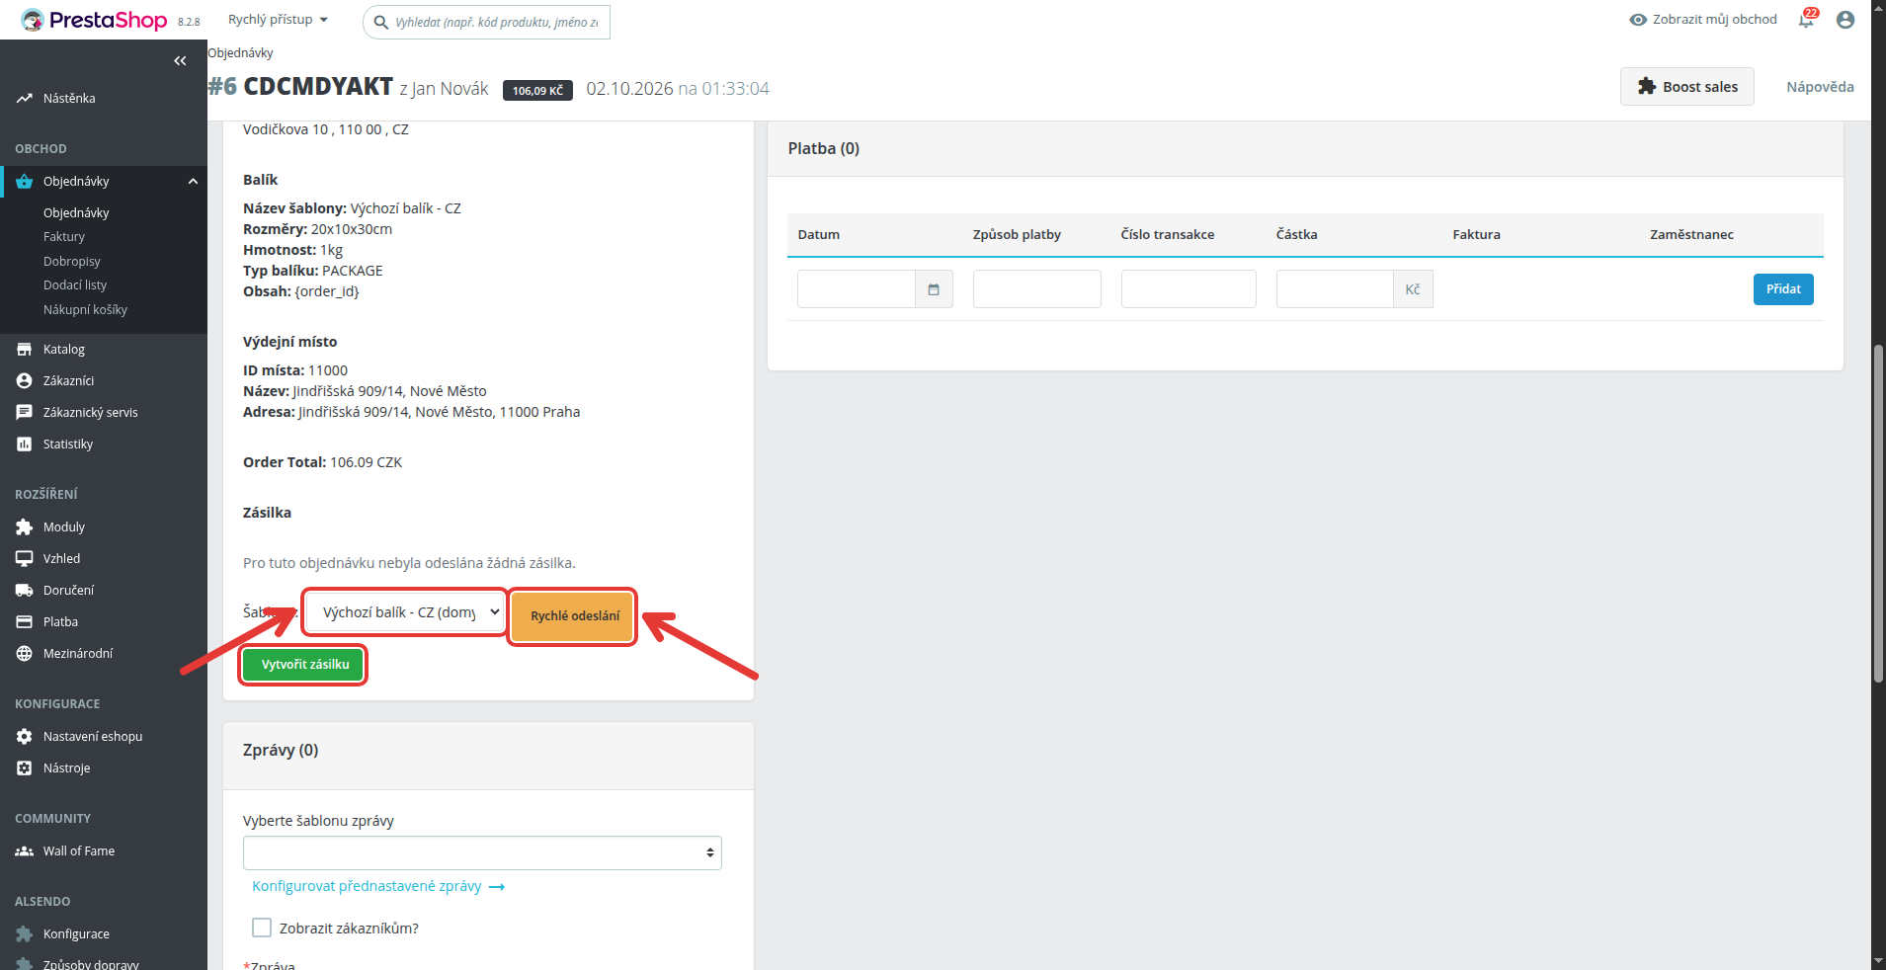Click the Boost sales button

pyautogui.click(x=1687, y=87)
